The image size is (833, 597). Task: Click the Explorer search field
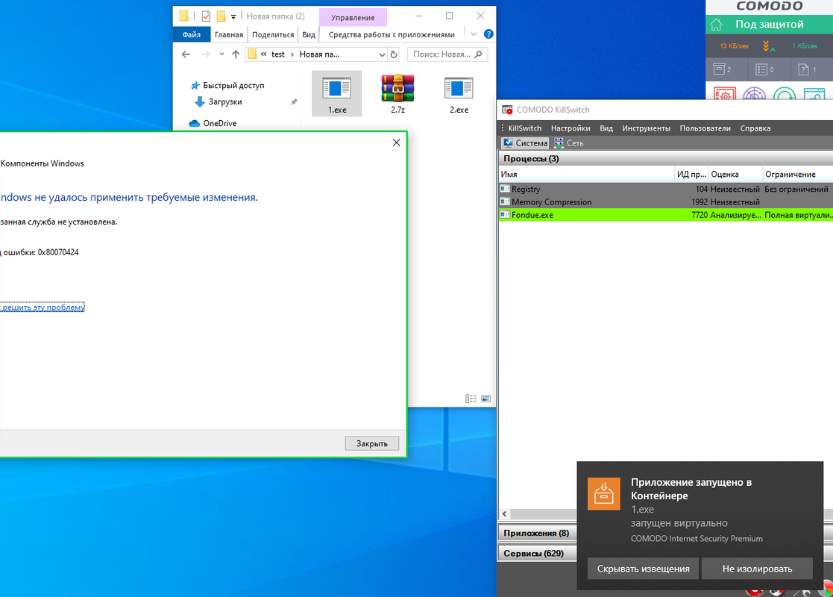click(x=447, y=54)
